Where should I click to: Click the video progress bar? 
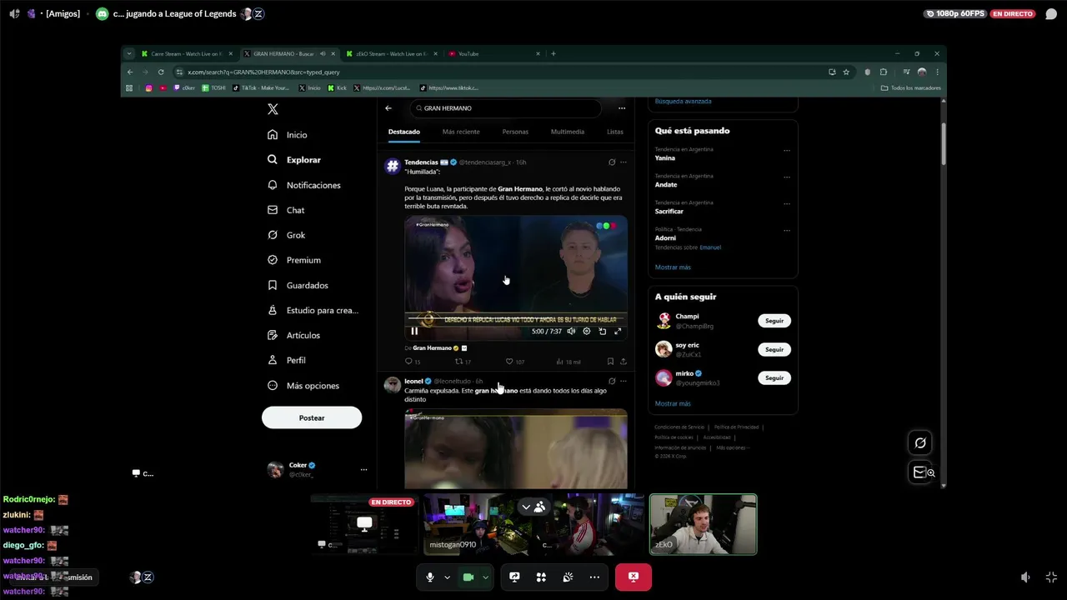pyautogui.click(x=516, y=317)
